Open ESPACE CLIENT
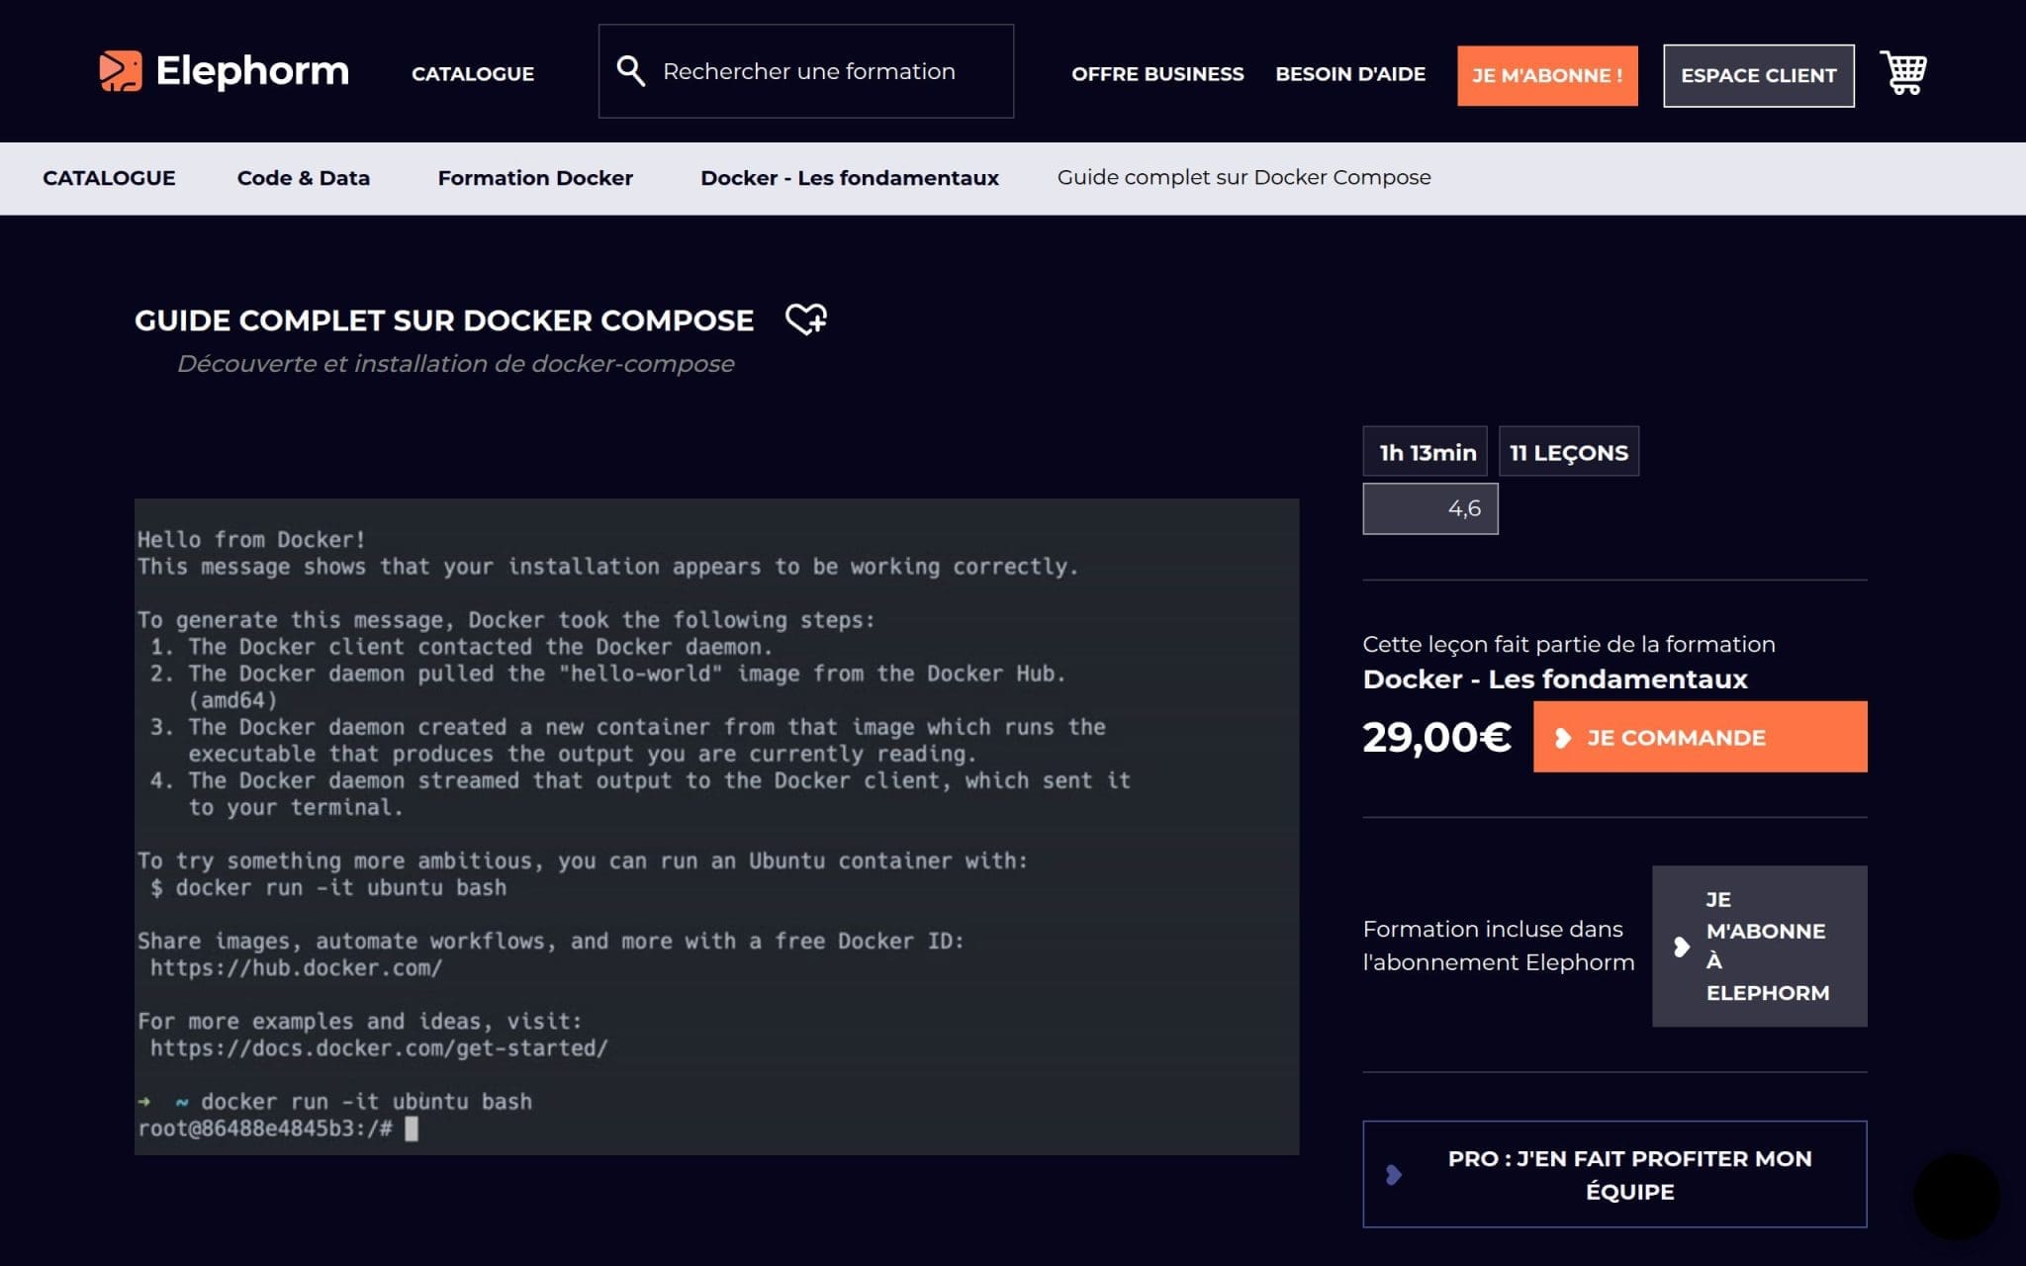This screenshot has width=2026, height=1266. [1758, 75]
